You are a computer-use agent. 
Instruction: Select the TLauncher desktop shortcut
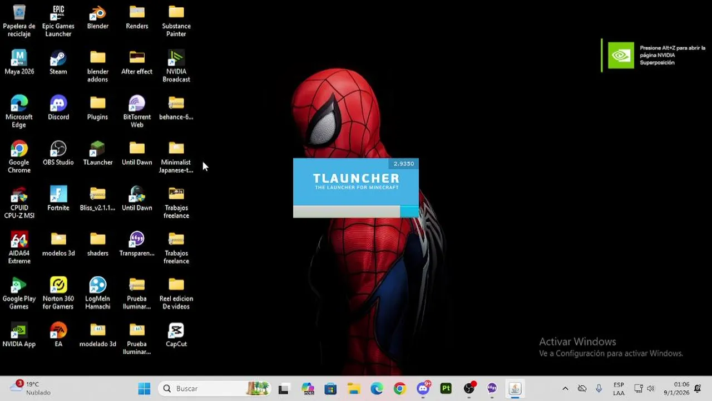(x=98, y=153)
